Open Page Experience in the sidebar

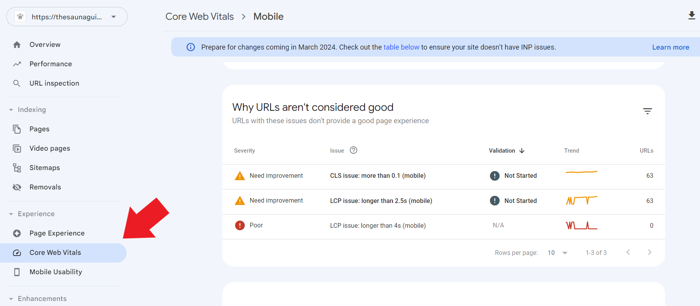pos(57,233)
